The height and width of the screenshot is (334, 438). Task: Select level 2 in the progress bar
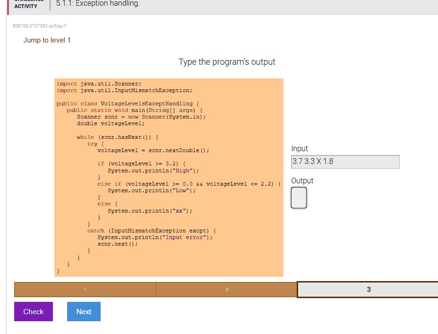tap(226, 290)
